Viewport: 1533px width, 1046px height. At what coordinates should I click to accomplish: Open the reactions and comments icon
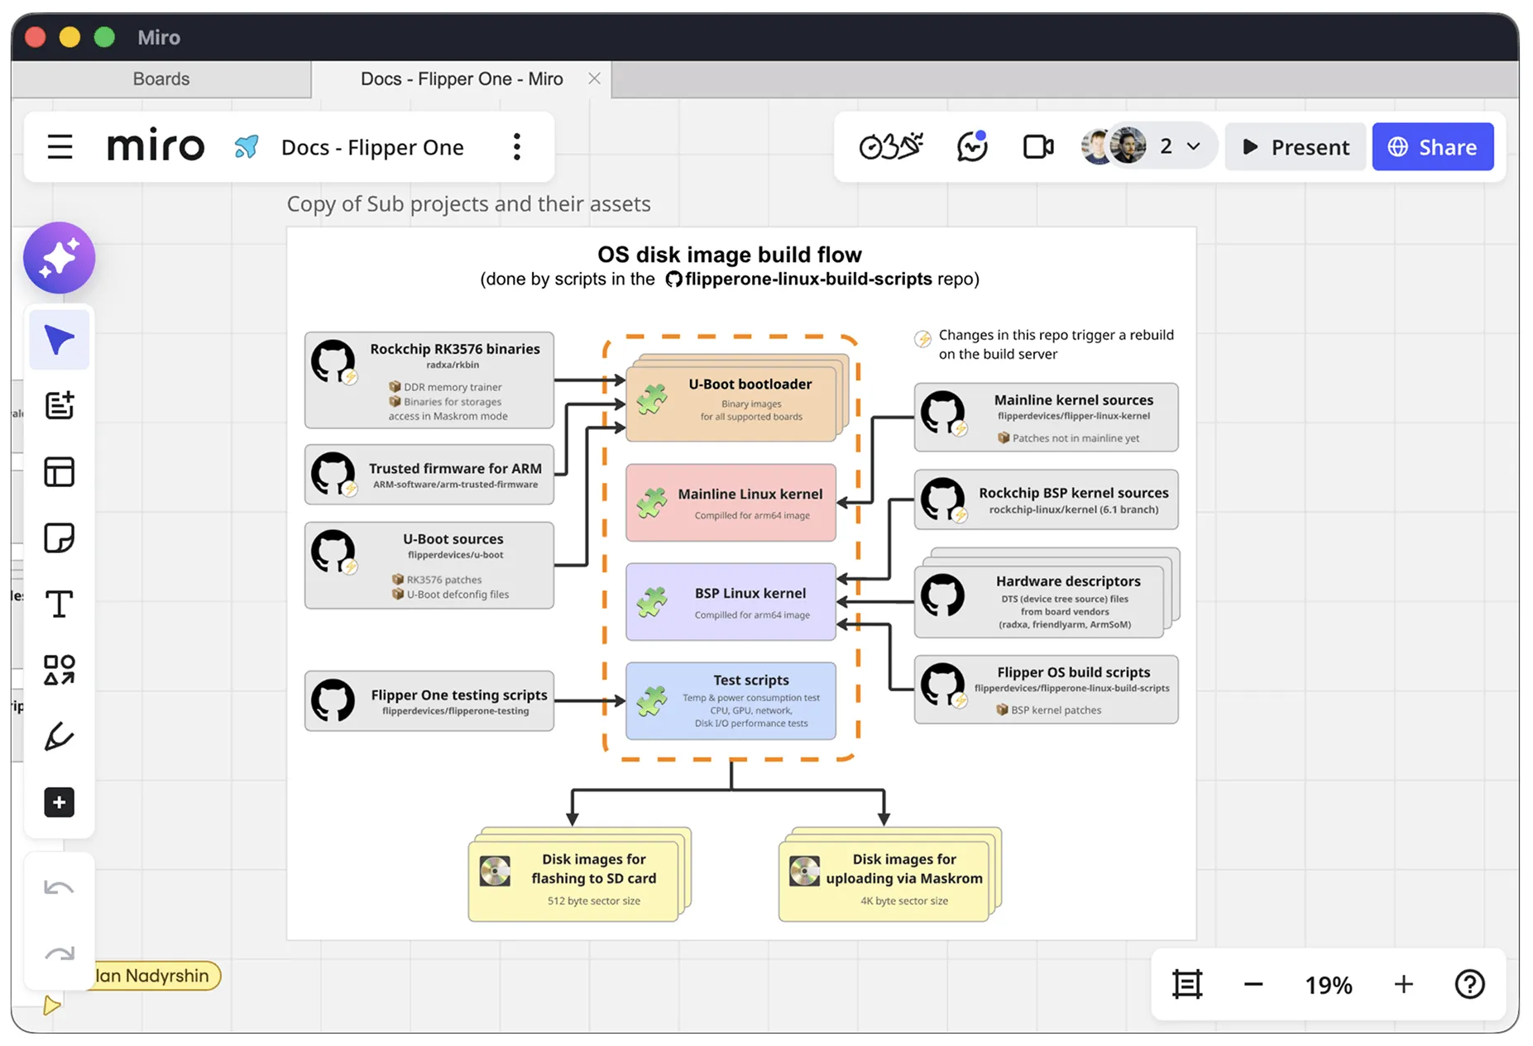[x=972, y=146]
